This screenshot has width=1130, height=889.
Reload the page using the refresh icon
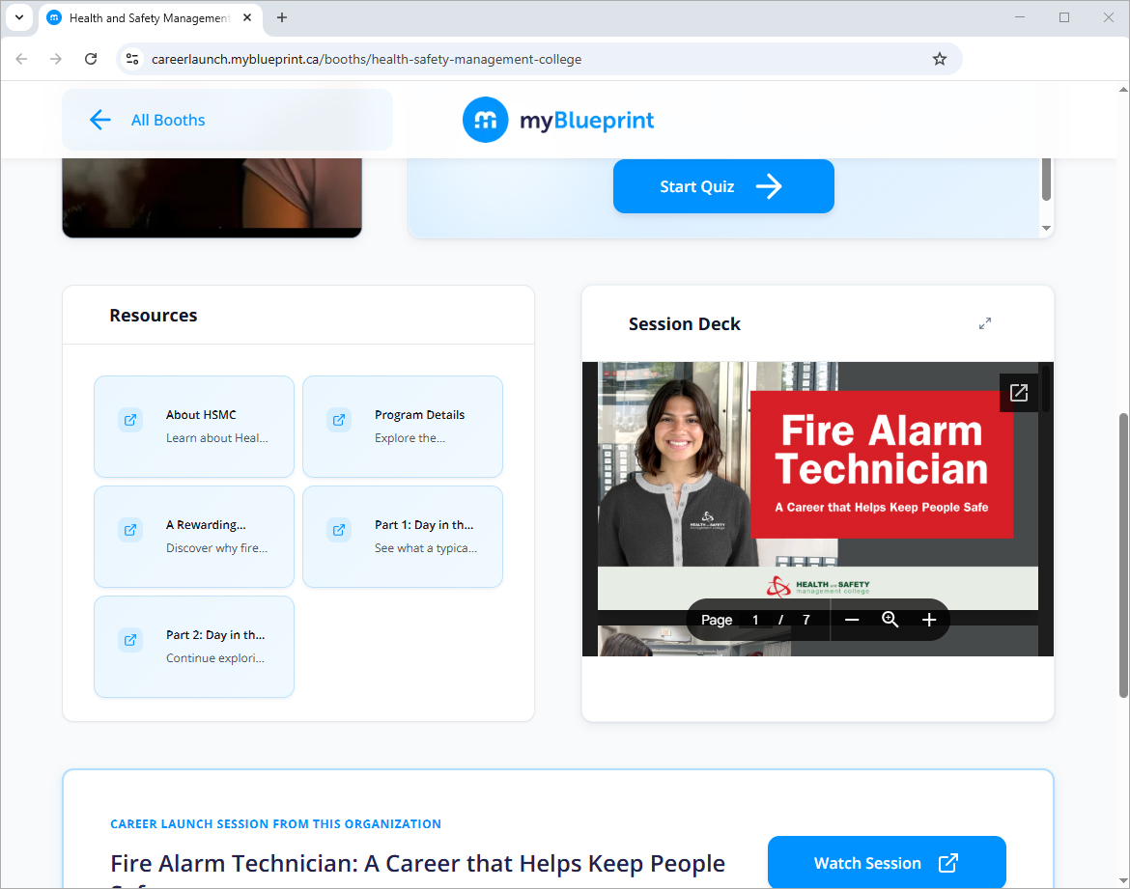[91, 59]
